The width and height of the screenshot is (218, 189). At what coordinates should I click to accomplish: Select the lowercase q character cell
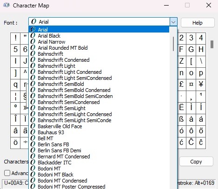point(15,85)
